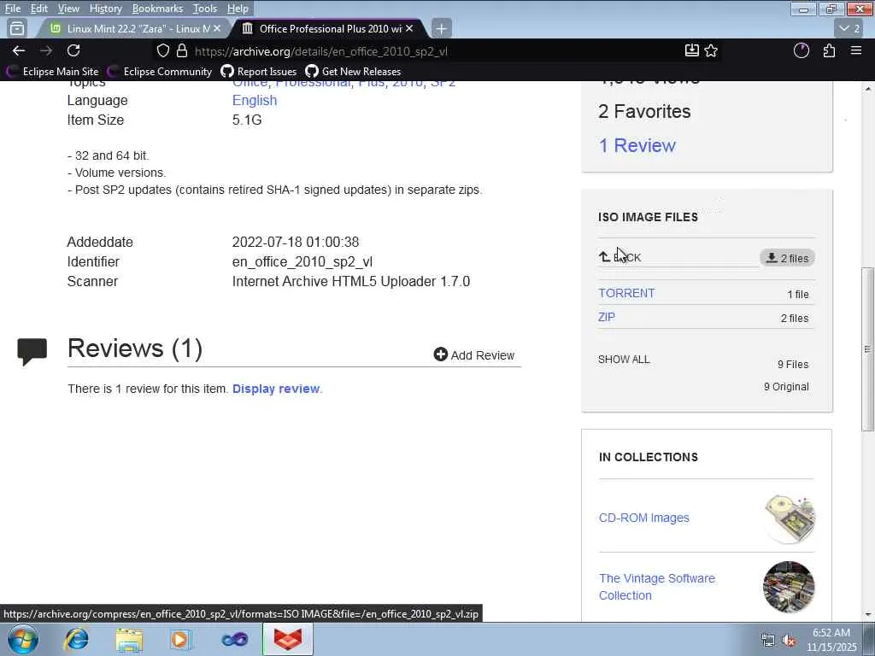Open the Windows Start button
The image size is (875, 656).
point(23,640)
